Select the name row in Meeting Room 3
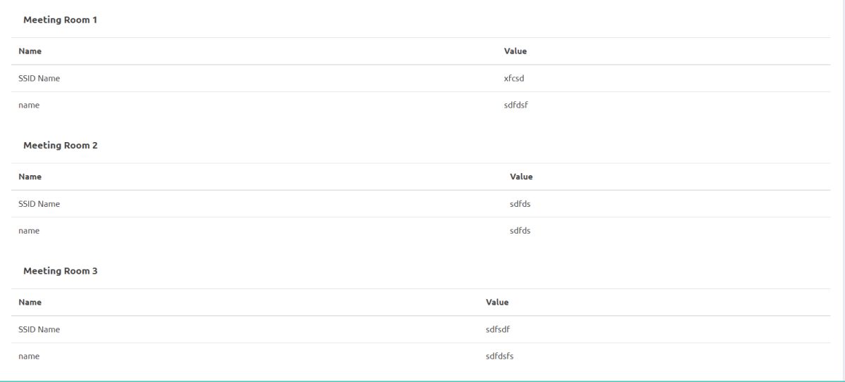The image size is (845, 382). 421,356
